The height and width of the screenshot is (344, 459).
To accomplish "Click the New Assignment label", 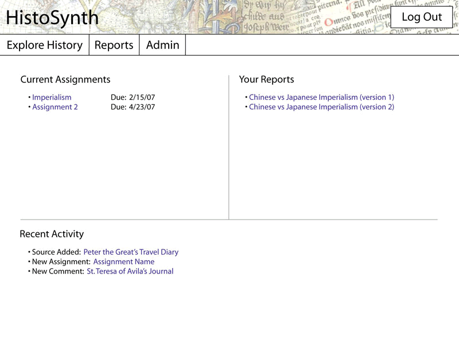I will tap(61, 262).
